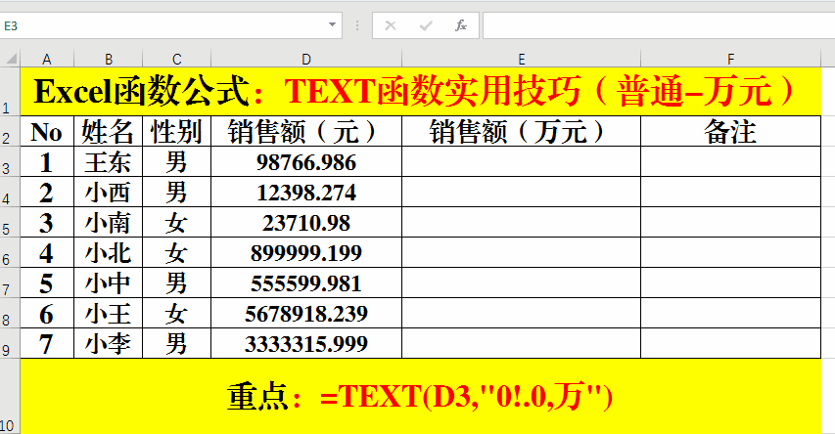The width and height of the screenshot is (835, 434).
Task: Select column C header
Action: [x=177, y=59]
